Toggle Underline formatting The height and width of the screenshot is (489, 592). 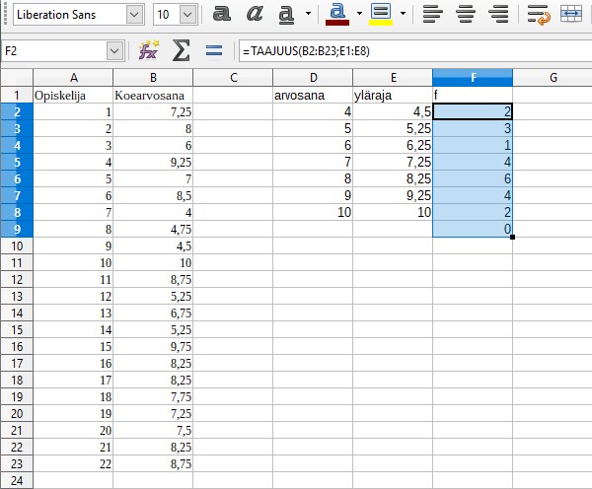coord(287,14)
